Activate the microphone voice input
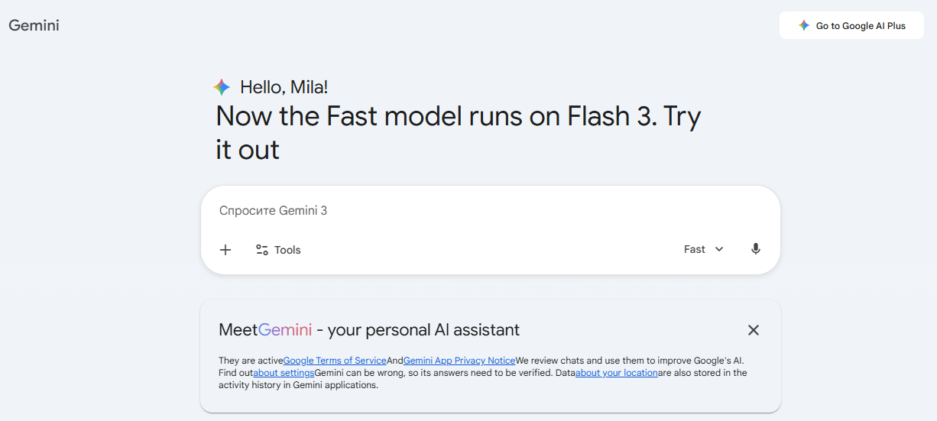The width and height of the screenshot is (937, 421). click(x=756, y=249)
